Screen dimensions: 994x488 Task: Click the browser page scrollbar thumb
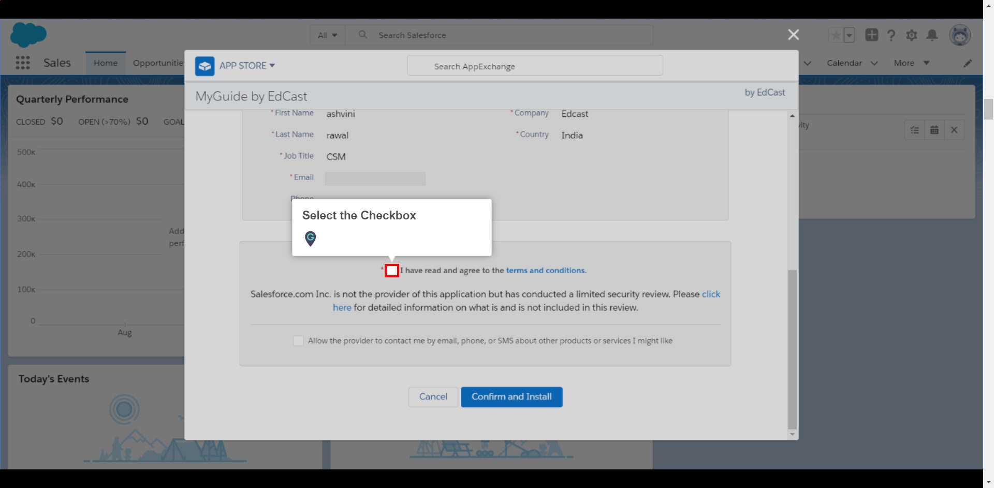988,109
